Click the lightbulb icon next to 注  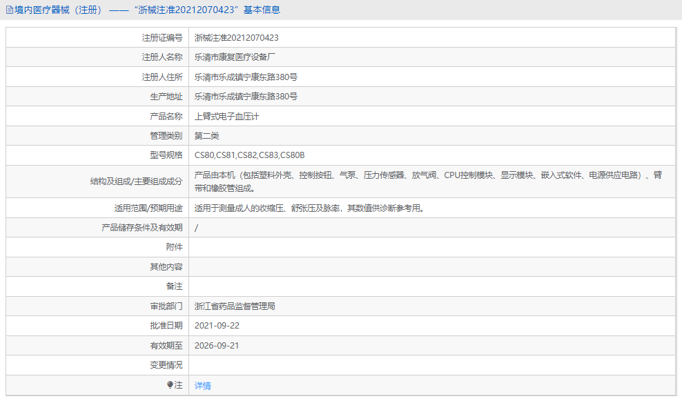170,385
